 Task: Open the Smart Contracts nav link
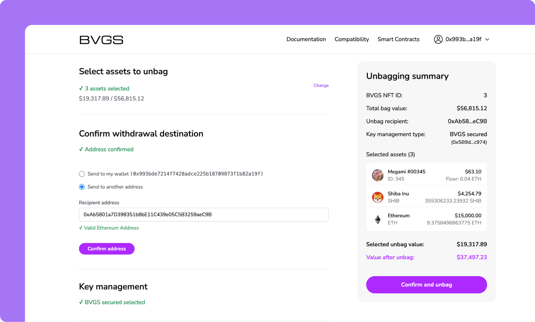point(399,39)
